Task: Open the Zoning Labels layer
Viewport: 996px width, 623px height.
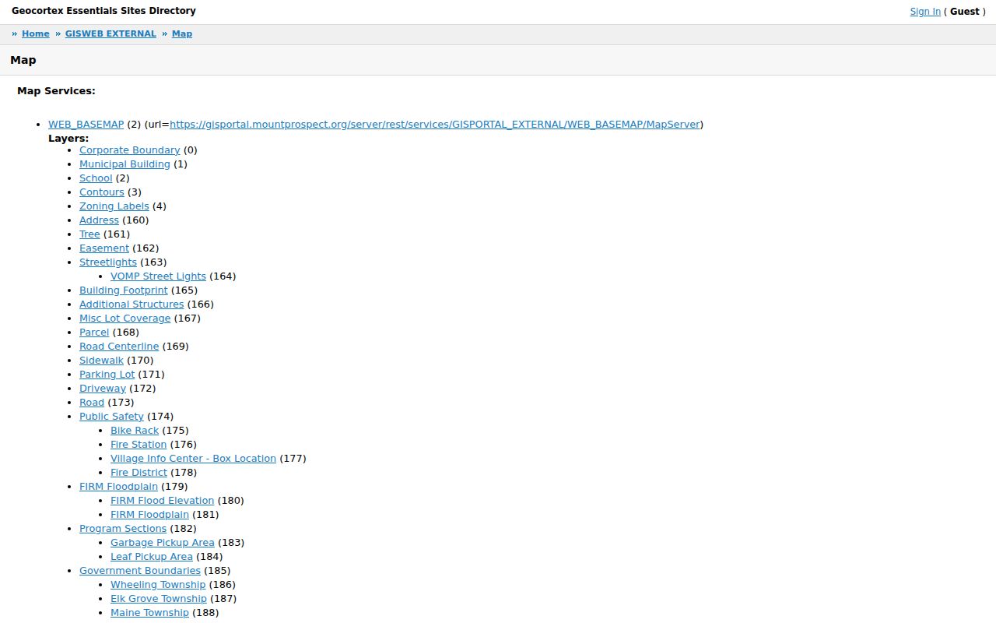Action: [x=114, y=206]
